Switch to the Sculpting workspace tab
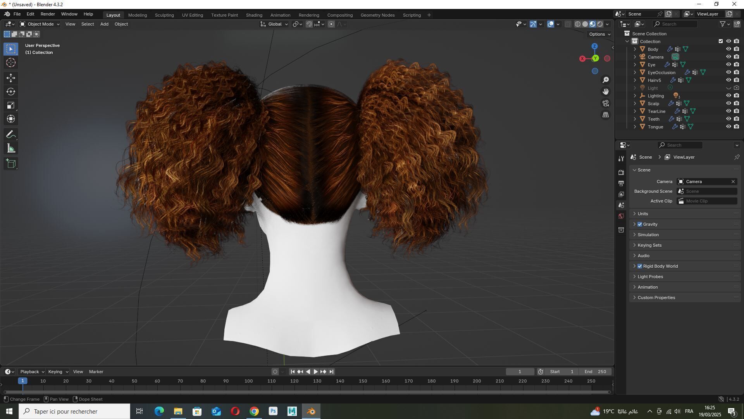 click(164, 15)
